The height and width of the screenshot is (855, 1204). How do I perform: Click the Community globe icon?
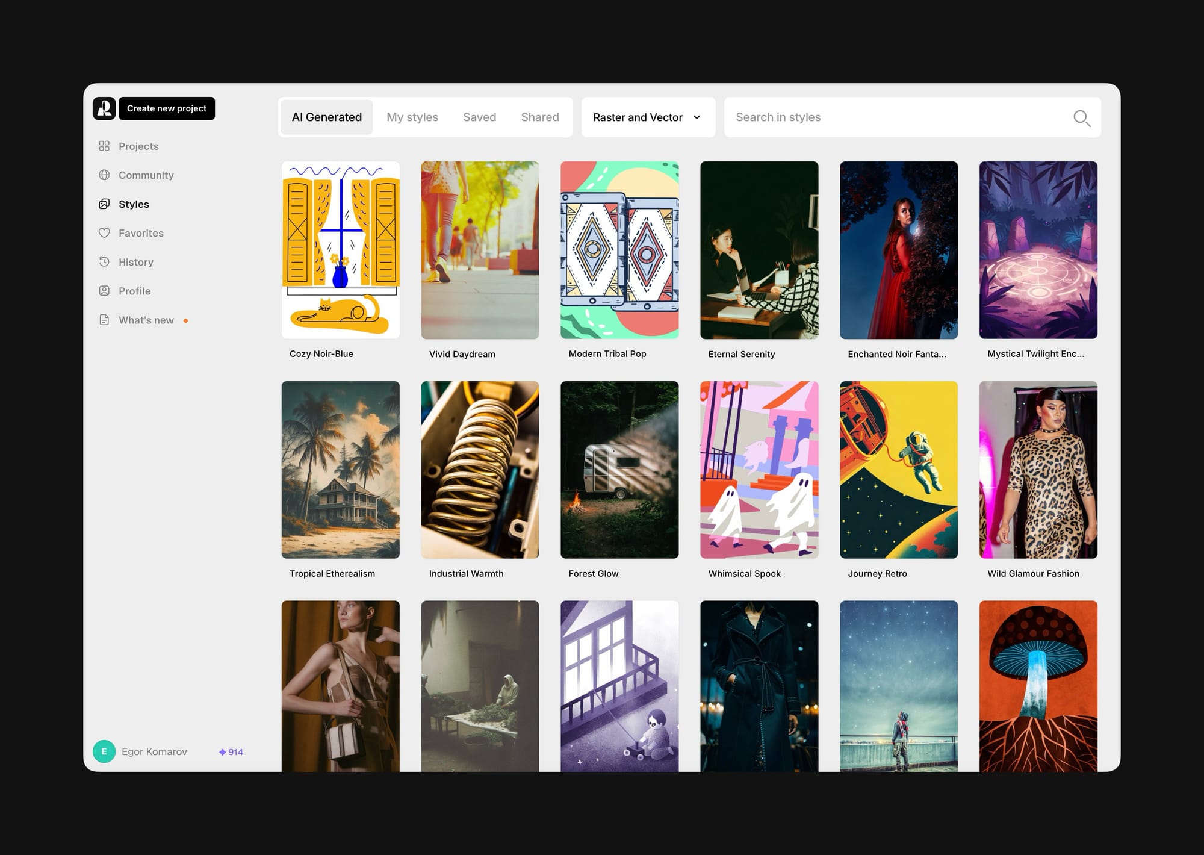pyautogui.click(x=104, y=175)
